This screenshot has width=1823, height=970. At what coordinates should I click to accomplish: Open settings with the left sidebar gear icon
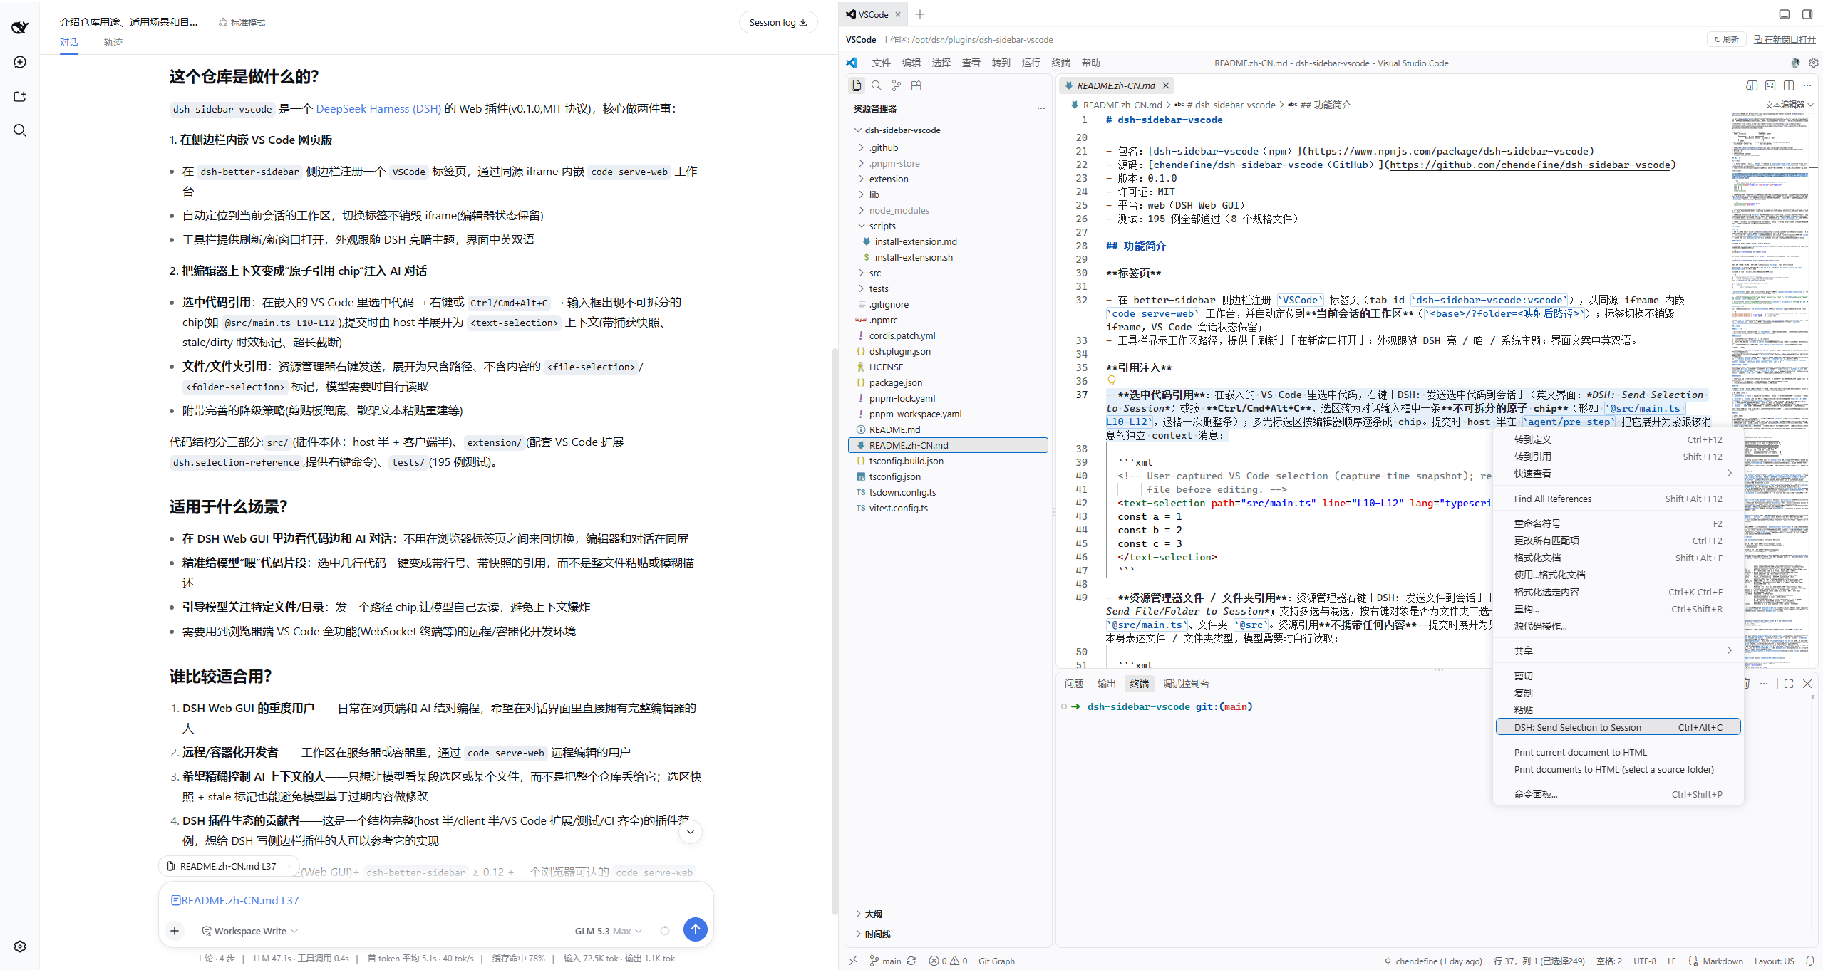[x=20, y=946]
